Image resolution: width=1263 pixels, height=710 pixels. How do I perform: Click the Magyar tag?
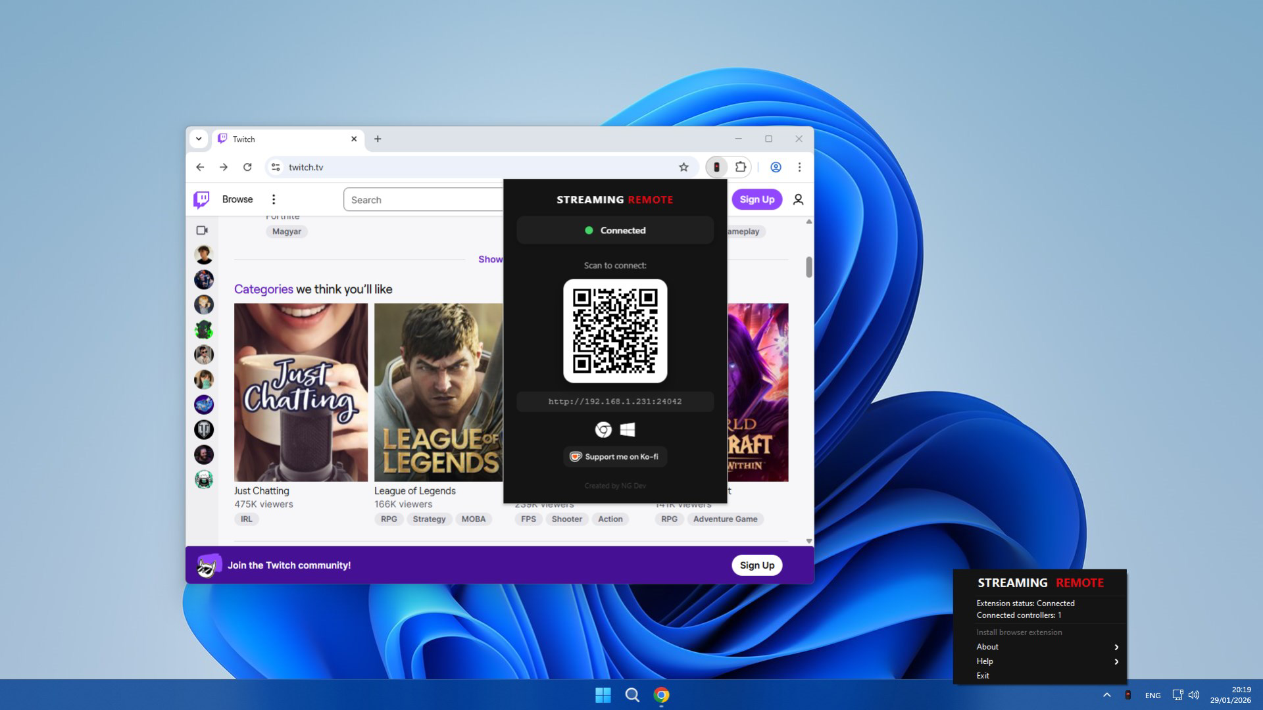[287, 231]
